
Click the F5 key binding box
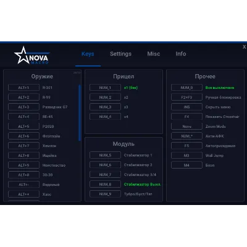click(x=186, y=146)
